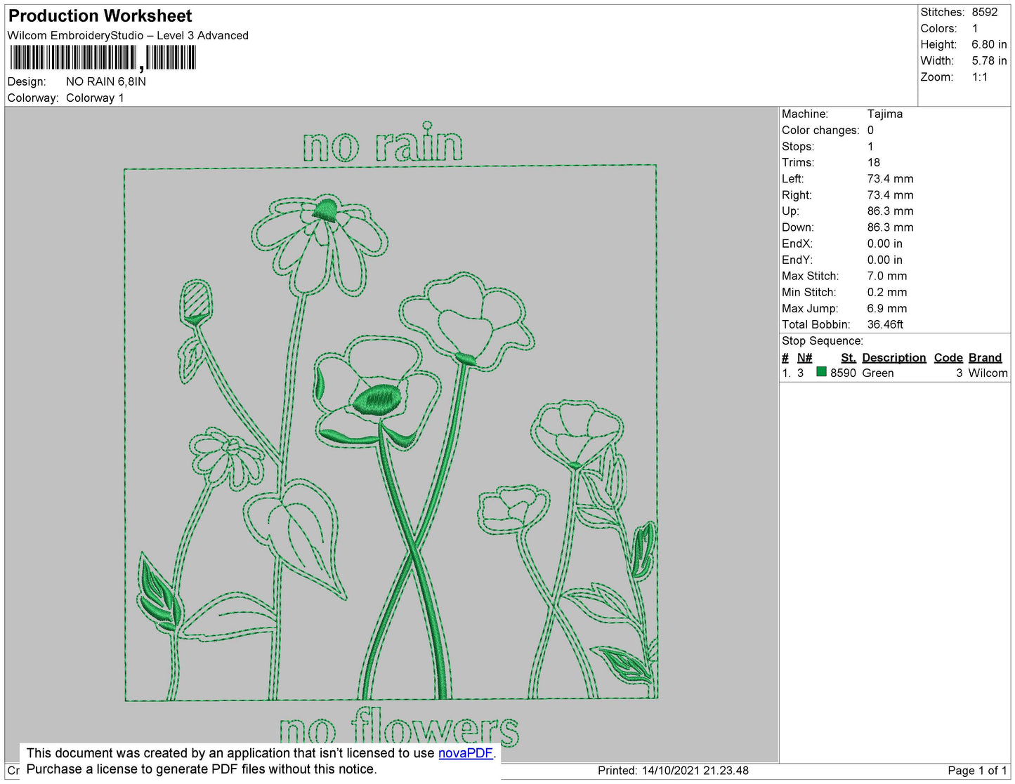Click the 'N#' column header
Screen dimensions: 1015x784
[x=805, y=358]
